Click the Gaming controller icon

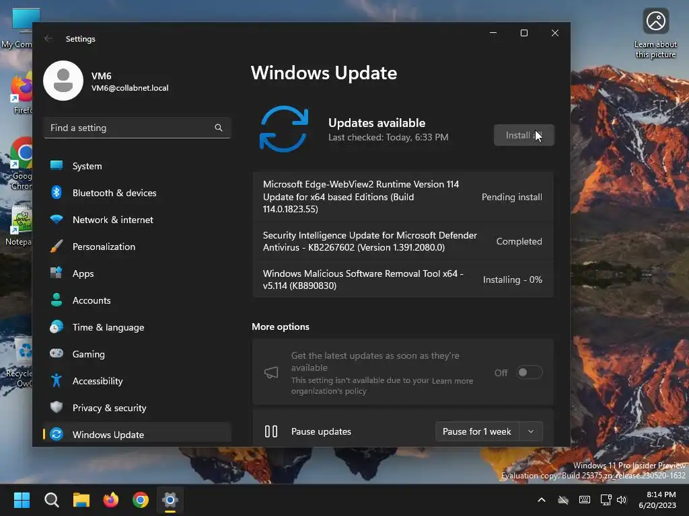tap(57, 353)
